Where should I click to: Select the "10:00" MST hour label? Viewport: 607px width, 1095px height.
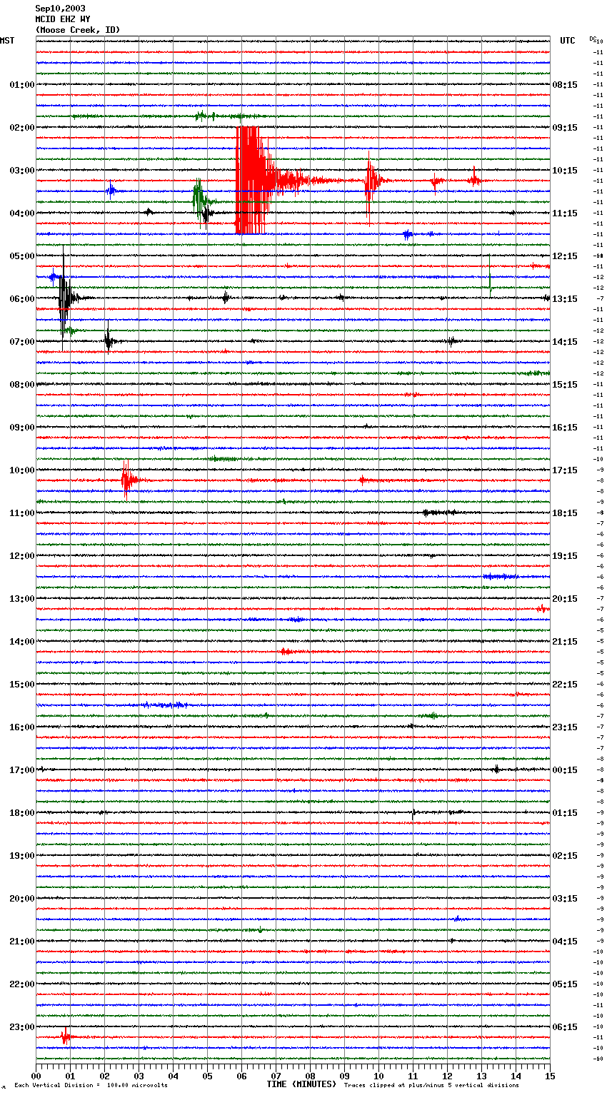22,470
